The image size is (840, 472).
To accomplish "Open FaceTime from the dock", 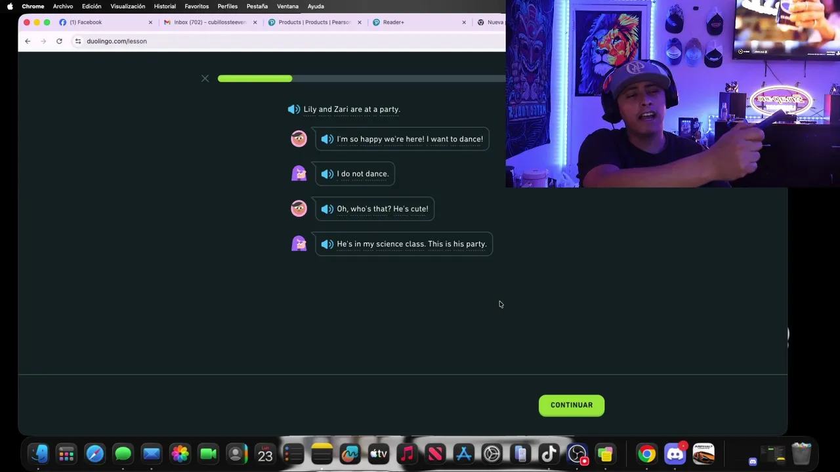I will [x=208, y=454].
